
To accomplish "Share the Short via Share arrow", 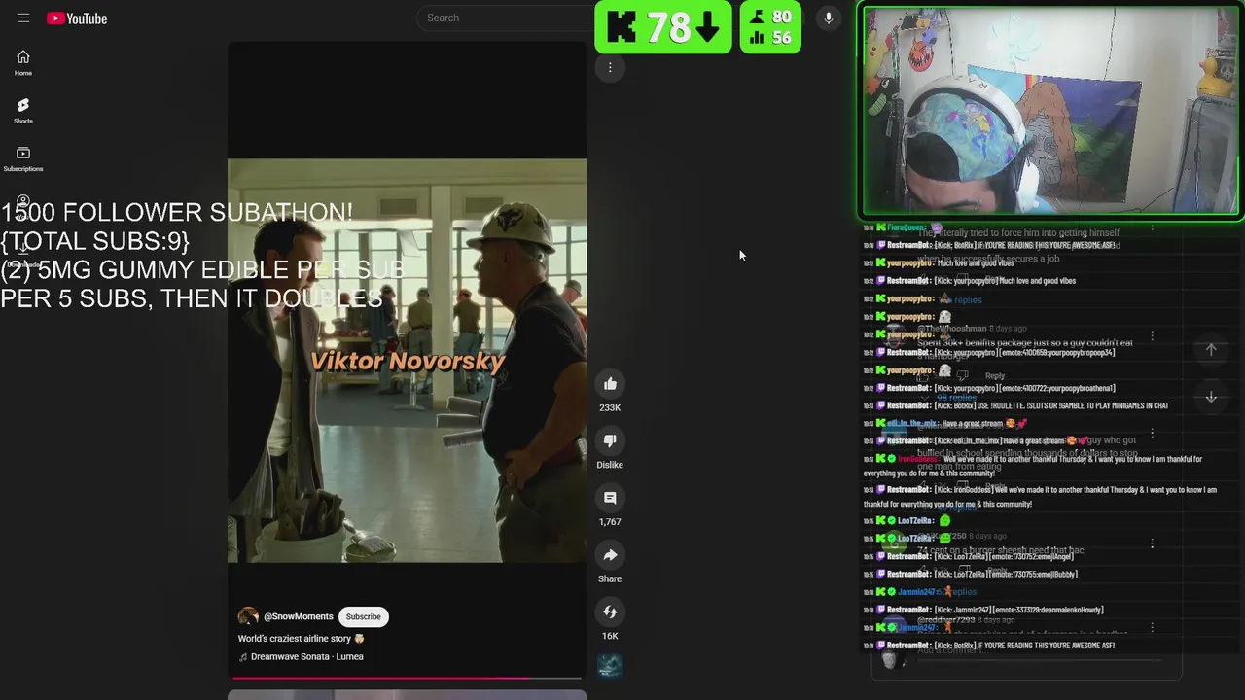I will (x=610, y=555).
